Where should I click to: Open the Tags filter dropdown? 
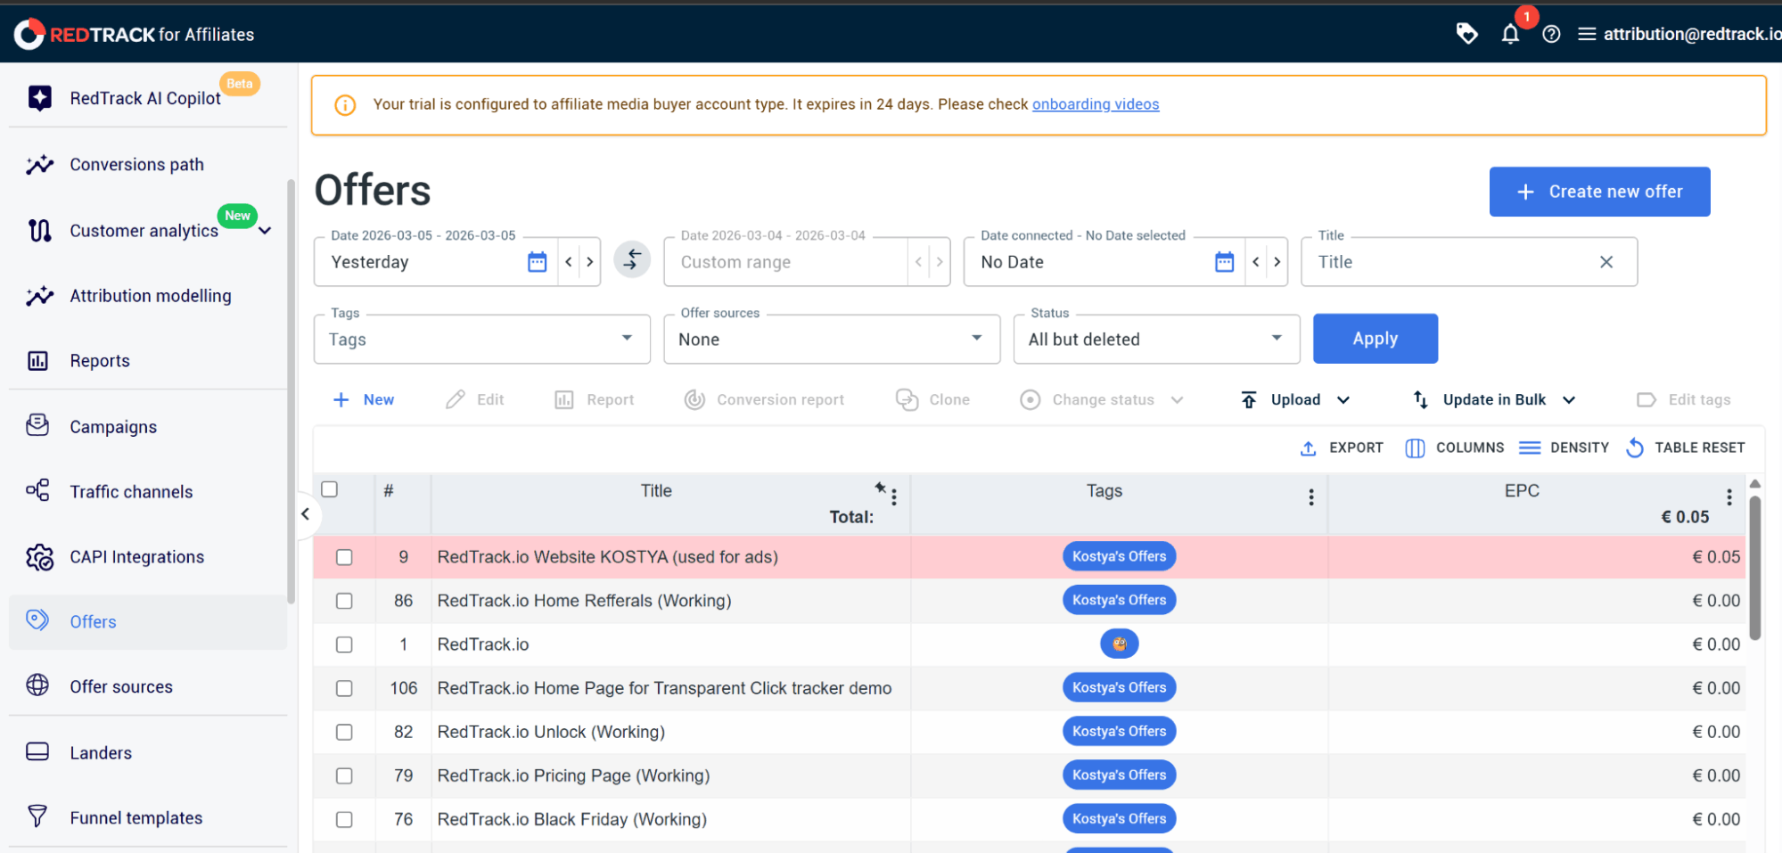[481, 339]
